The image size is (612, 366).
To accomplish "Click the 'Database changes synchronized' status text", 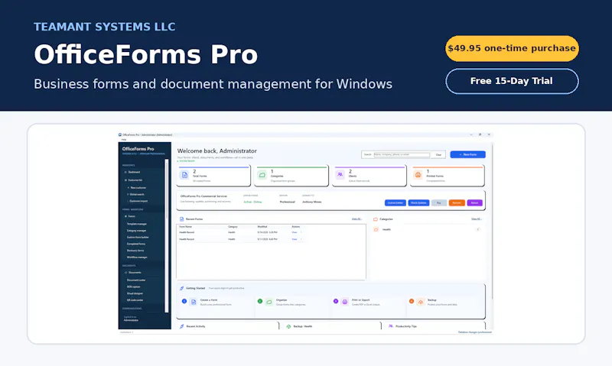I will pyautogui.click(x=474, y=332).
